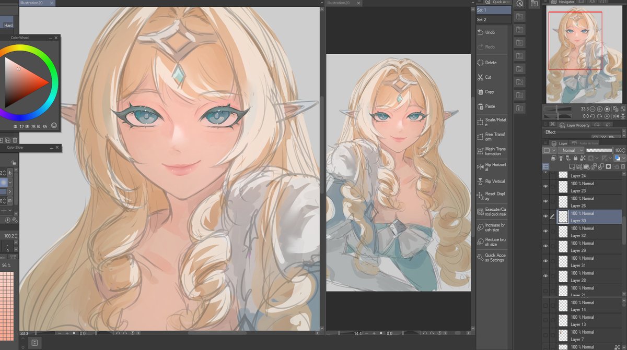The height and width of the screenshot is (350, 627).
Task: Click Flip Vertical in Quick Access
Action: (x=491, y=182)
